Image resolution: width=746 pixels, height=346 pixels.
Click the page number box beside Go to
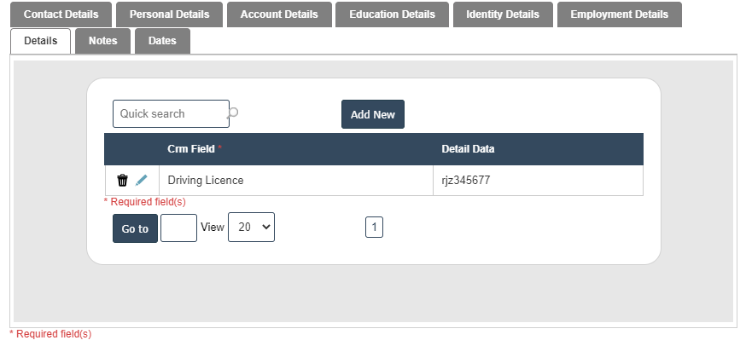[178, 228]
